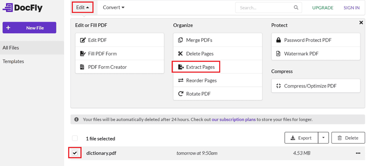Click the Edit PDF pencil icon
Viewport: 368px width, 166px height.
pyautogui.click(x=83, y=40)
